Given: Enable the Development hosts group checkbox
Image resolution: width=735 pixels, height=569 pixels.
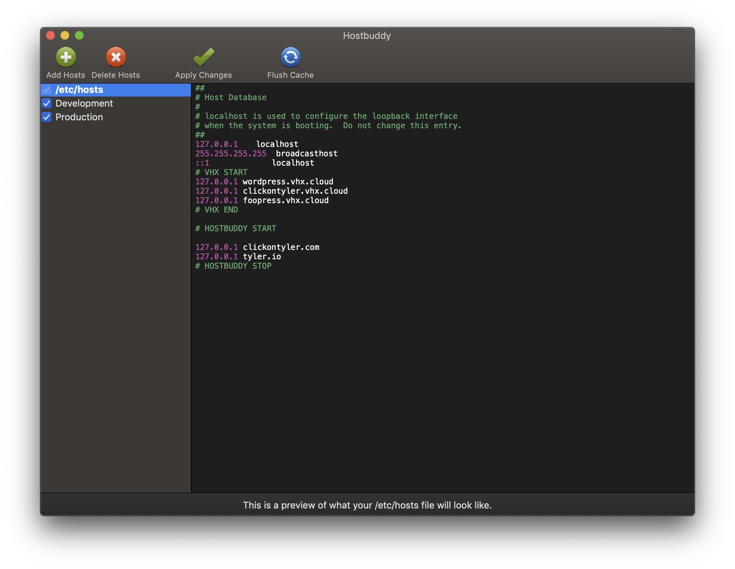Looking at the screenshot, I should [x=46, y=103].
